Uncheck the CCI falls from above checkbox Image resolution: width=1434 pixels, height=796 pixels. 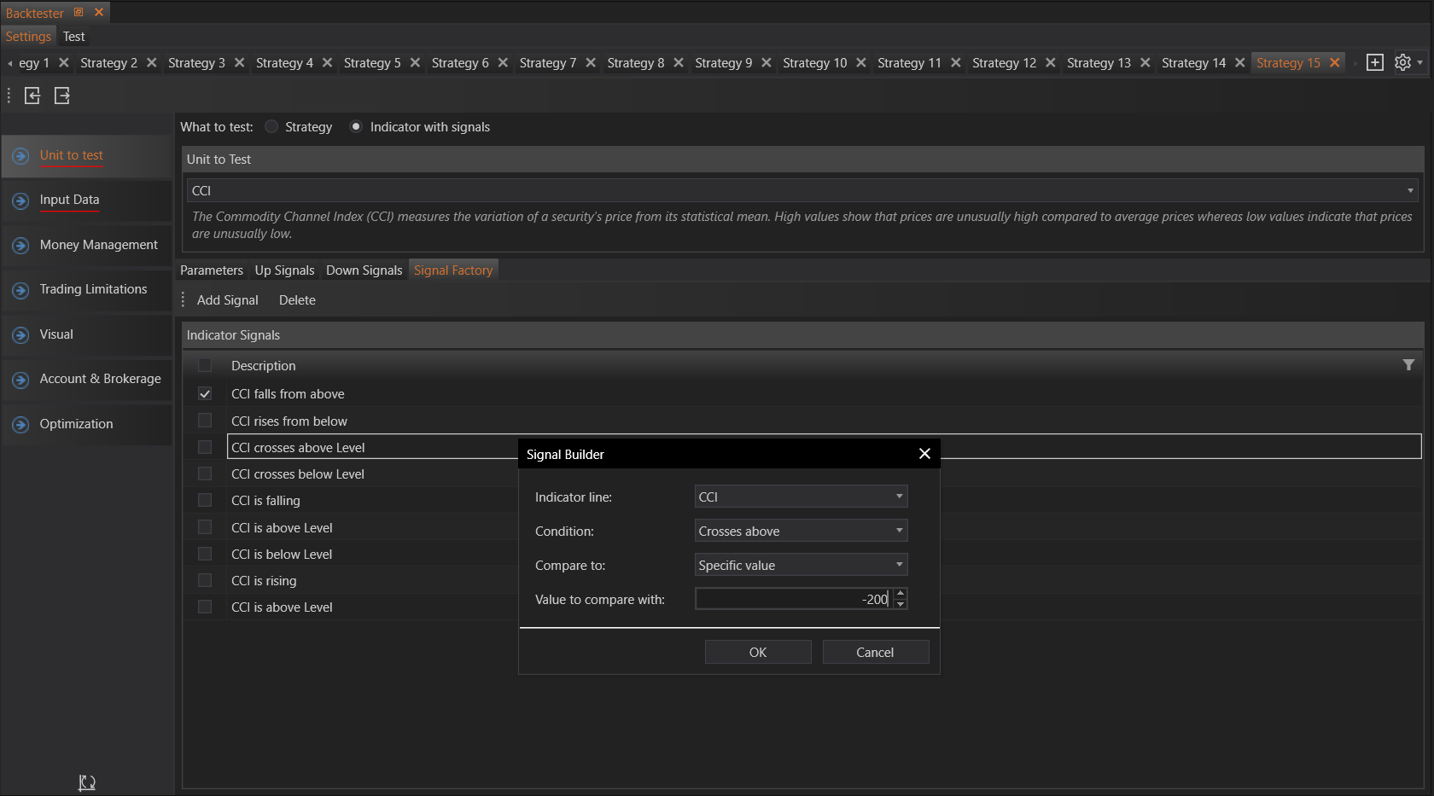(205, 394)
